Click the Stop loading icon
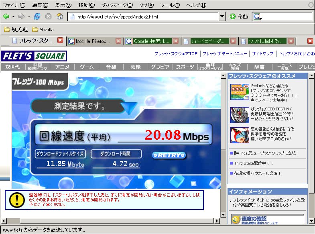 click(48, 16)
